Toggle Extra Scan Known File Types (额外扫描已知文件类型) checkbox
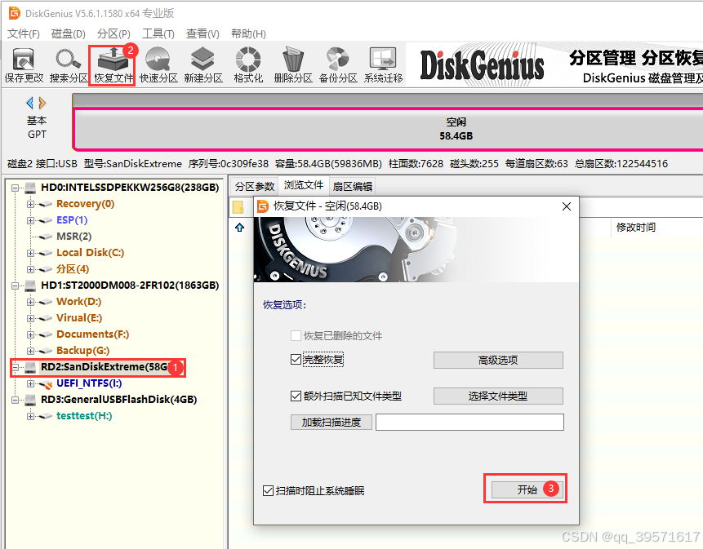Screen dimensions: 703x549 (x=296, y=396)
